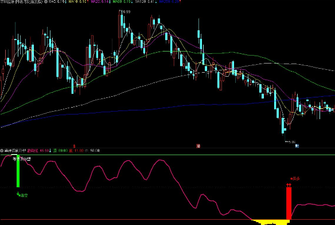The height and width of the screenshot is (225, 335).
Task: Click the 5.18 low price label
Action: [291, 142]
